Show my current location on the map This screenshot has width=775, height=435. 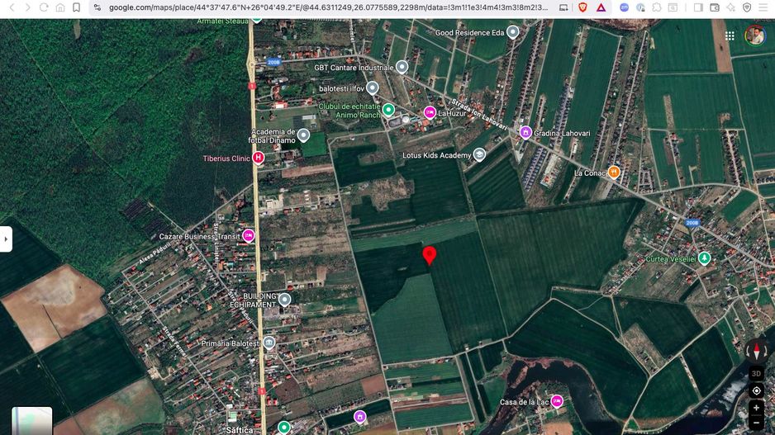click(756, 391)
